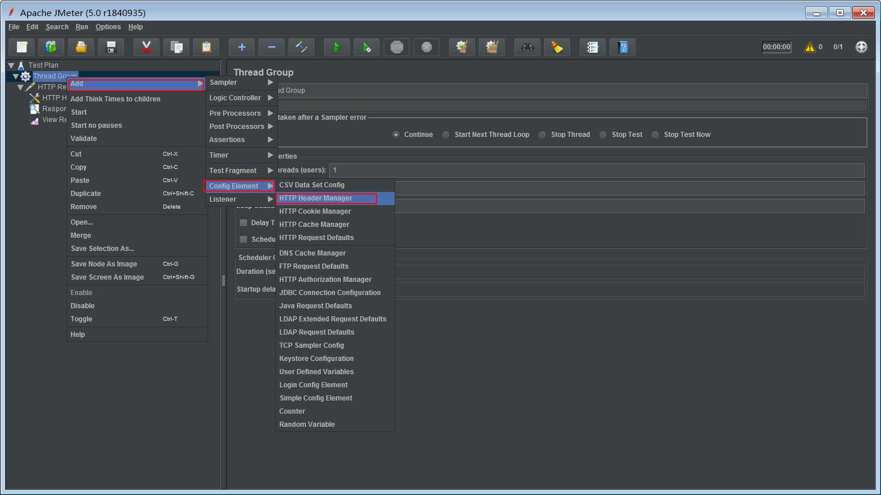
Task: Select Disable in the context menu
Action: (137, 306)
